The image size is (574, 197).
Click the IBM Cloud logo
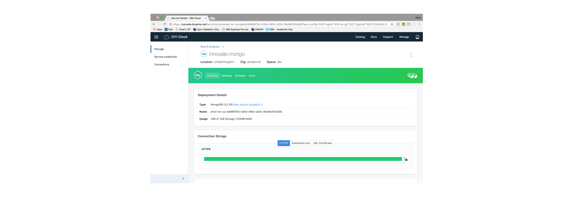pyautogui.click(x=176, y=37)
